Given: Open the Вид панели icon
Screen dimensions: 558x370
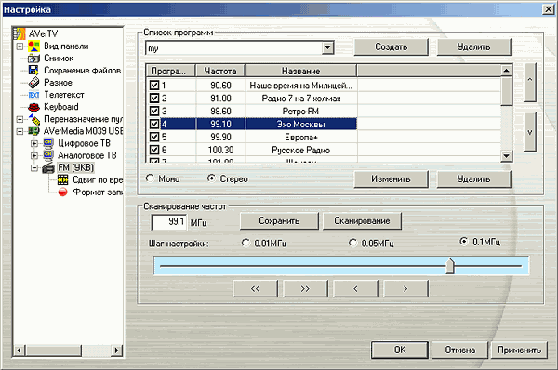Looking at the screenshot, I should click(33, 46).
